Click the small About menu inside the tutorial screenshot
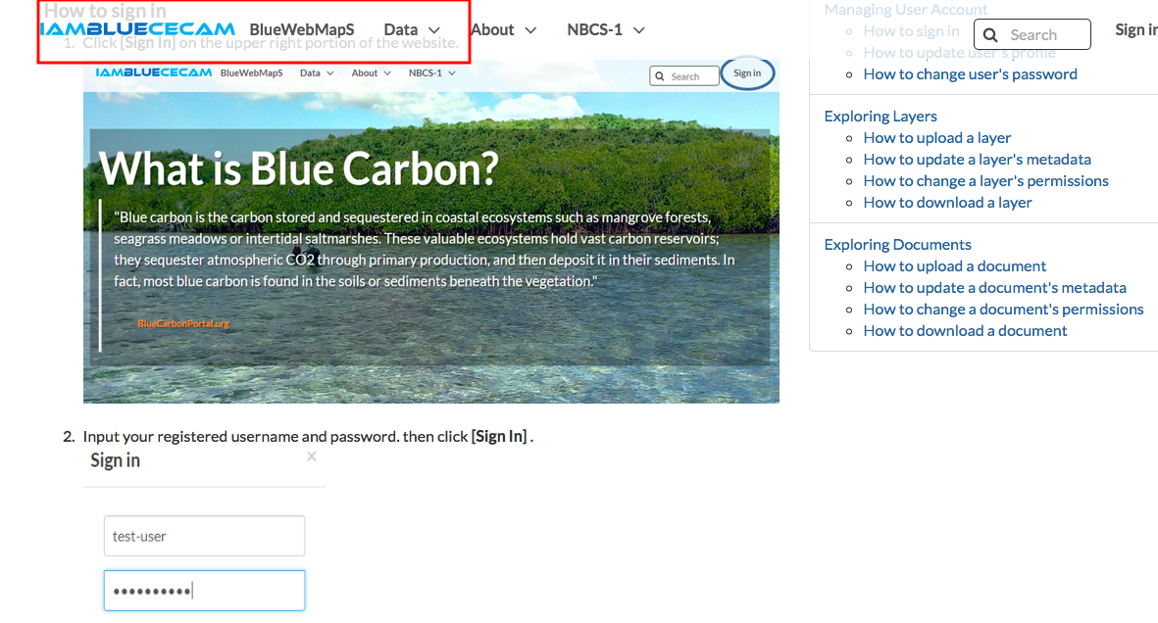This screenshot has height=623, width=1158. (x=371, y=73)
